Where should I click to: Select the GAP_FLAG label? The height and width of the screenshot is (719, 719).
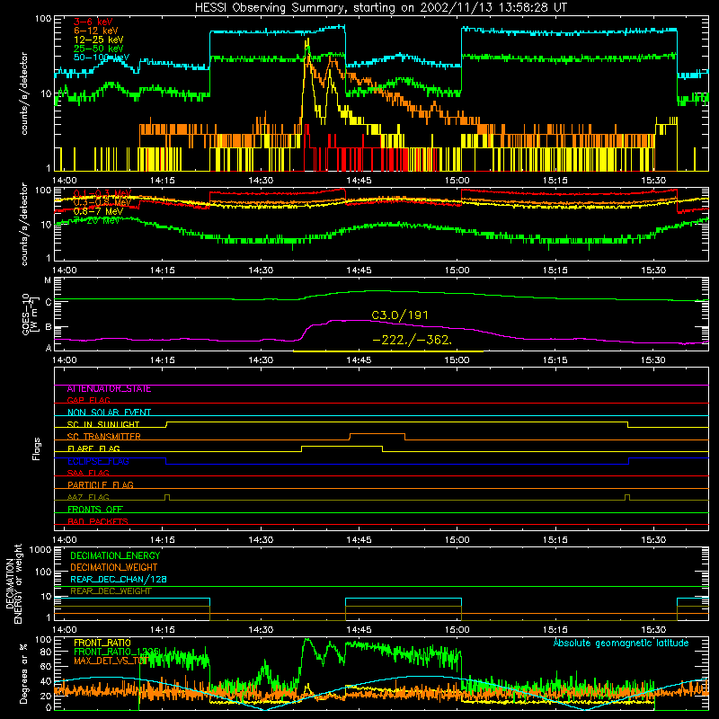pyautogui.click(x=88, y=401)
